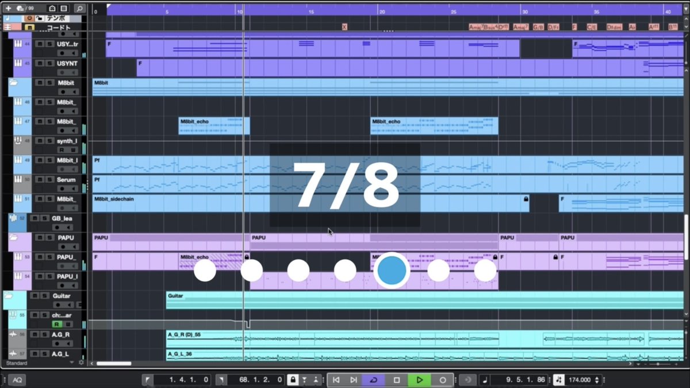Viewport: 690px width, 388px height.
Task: Click the AQ auto-quantize button
Action: [x=17, y=380]
